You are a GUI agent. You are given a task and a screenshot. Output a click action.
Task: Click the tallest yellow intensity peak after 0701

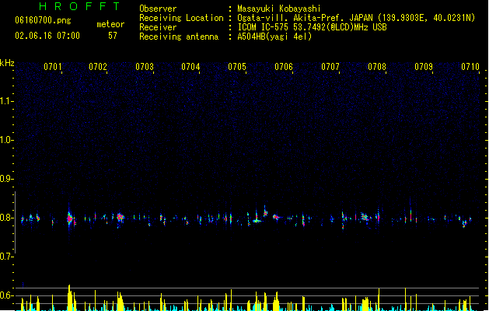[x=69, y=298]
